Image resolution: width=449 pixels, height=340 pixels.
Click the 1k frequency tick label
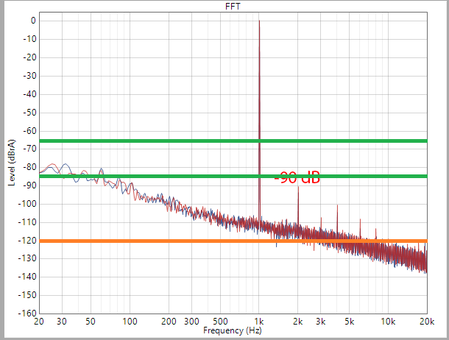click(258, 322)
